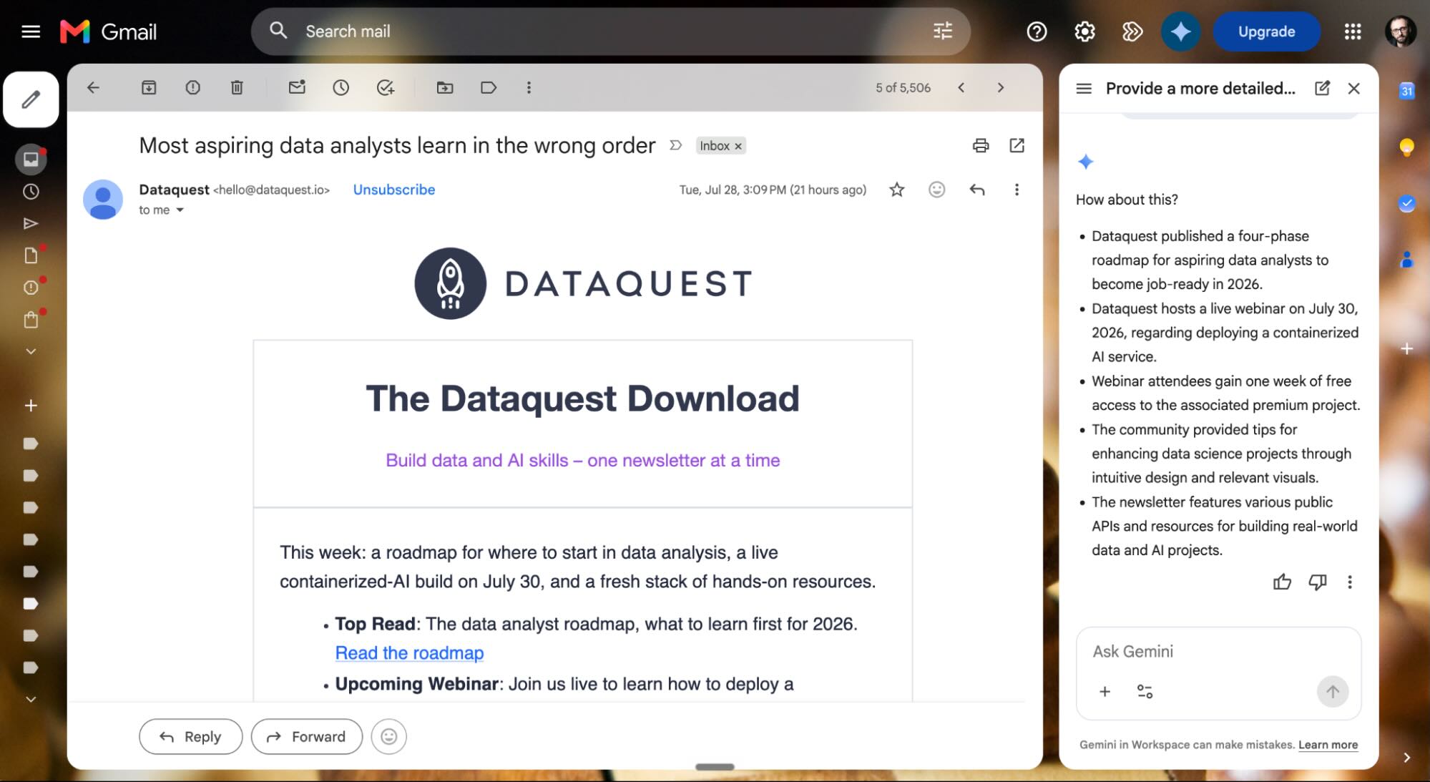This screenshot has height=782, width=1430.
Task: Star the Dataquest email
Action: (x=897, y=190)
